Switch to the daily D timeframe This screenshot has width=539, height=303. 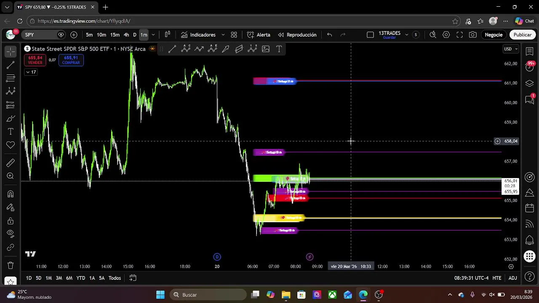click(135, 35)
